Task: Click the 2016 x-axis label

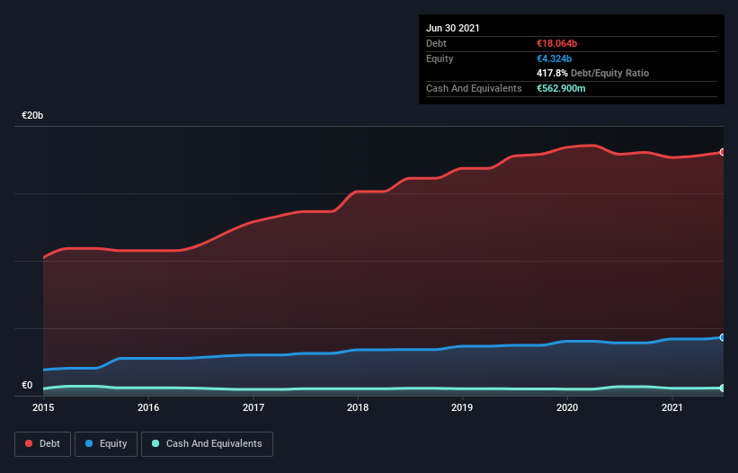Action: coord(148,407)
